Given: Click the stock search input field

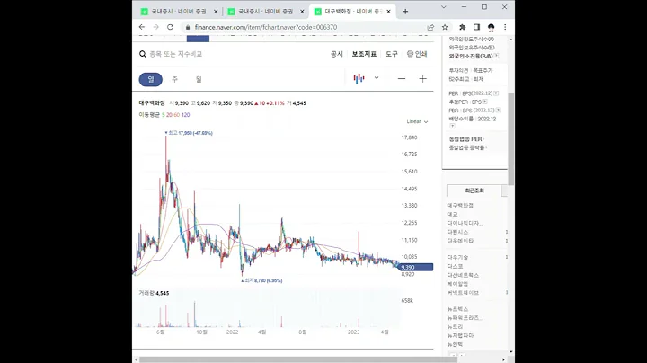Looking at the screenshot, I should pos(176,54).
